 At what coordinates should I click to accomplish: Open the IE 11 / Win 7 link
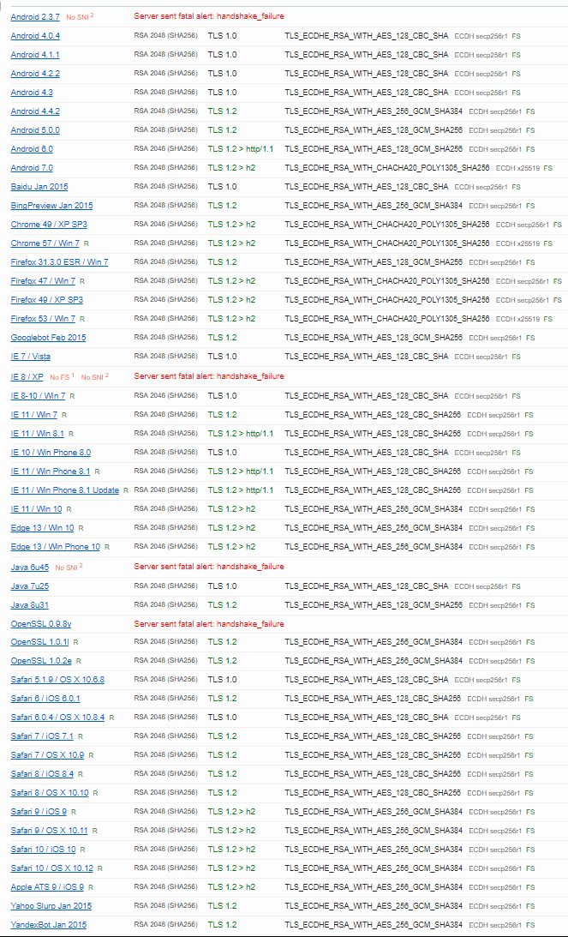pyautogui.click(x=34, y=414)
